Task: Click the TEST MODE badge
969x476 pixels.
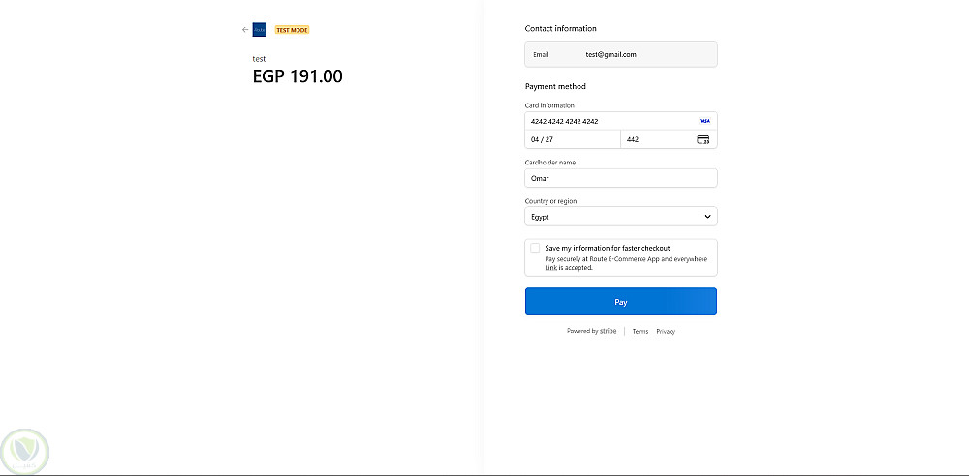Action: [292, 30]
